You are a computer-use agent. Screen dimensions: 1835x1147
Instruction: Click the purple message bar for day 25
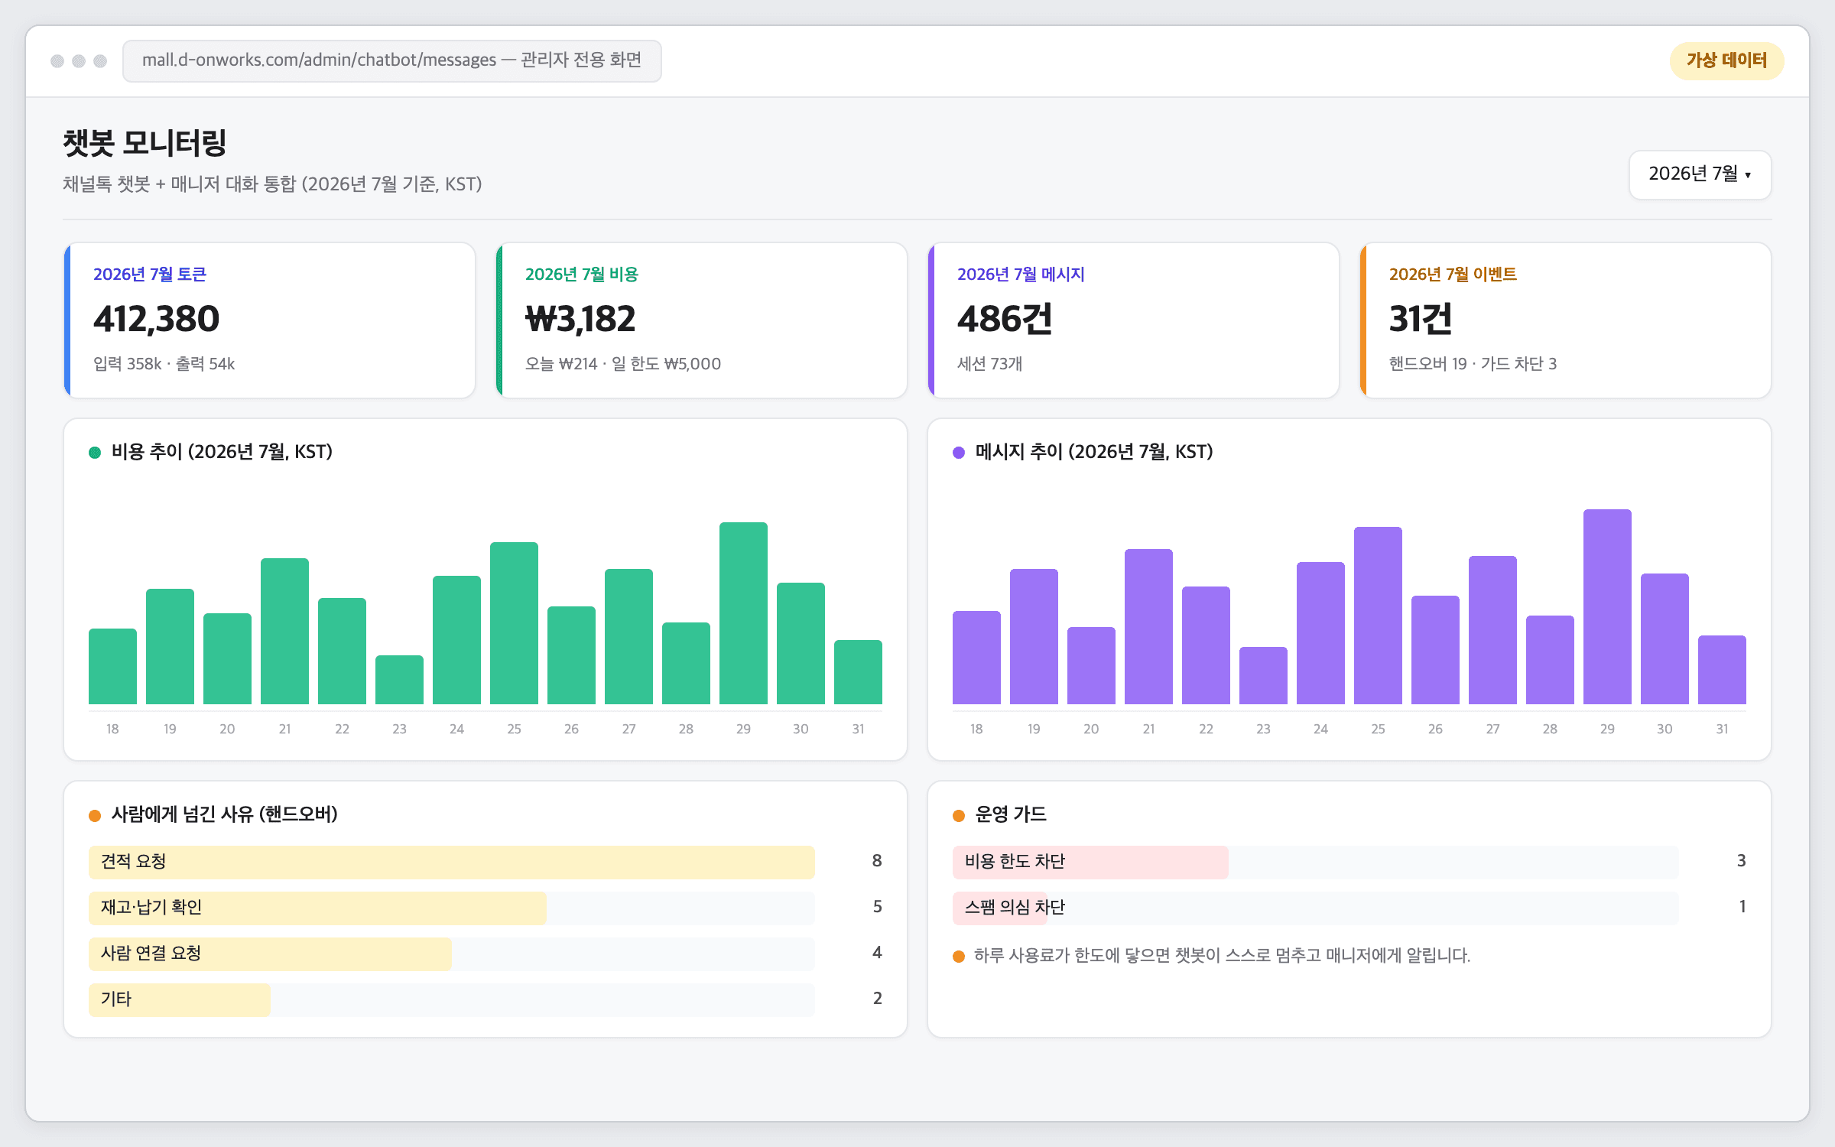point(1378,616)
